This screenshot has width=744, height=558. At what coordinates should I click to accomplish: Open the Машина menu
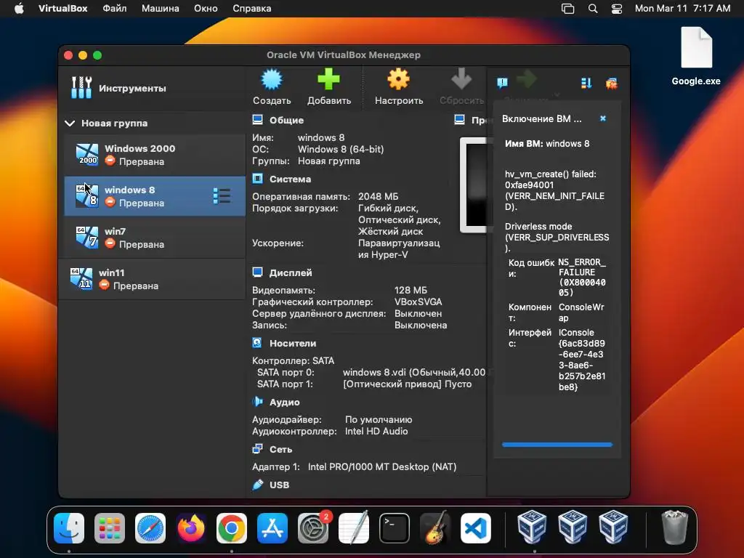(x=161, y=9)
